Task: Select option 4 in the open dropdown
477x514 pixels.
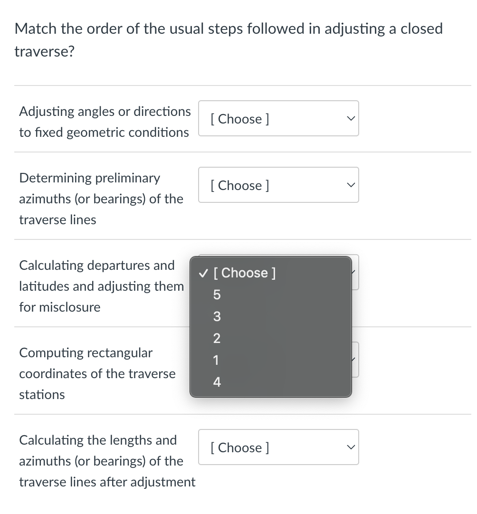Action: (217, 381)
